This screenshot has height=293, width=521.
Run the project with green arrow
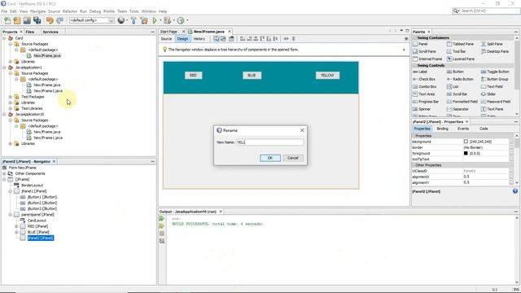[x=155, y=20]
